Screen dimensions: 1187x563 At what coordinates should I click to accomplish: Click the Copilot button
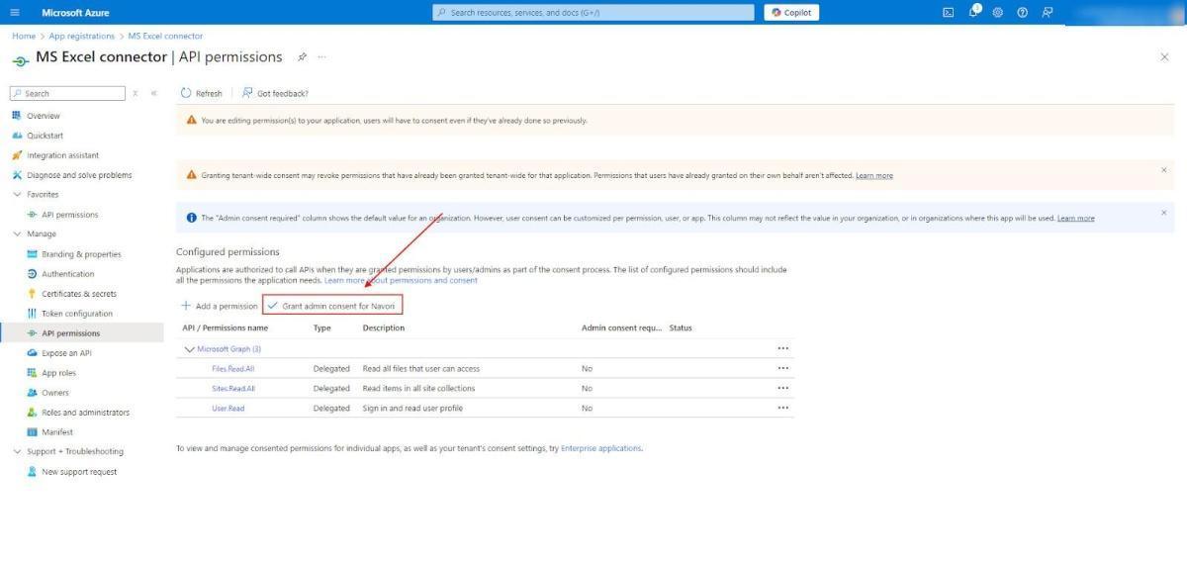791,13
